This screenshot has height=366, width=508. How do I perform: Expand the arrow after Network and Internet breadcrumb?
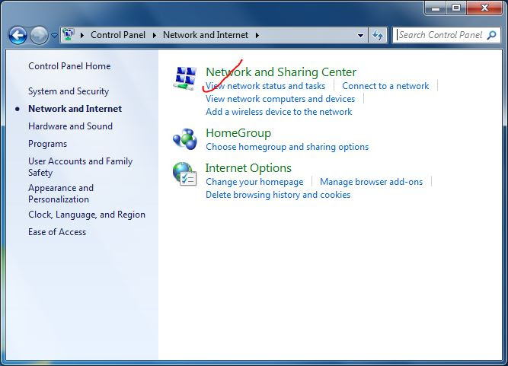tap(257, 35)
